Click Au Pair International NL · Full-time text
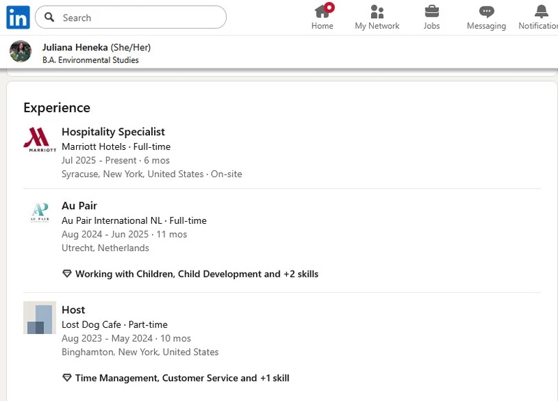Viewport: 558px width, 401px height. (134, 220)
